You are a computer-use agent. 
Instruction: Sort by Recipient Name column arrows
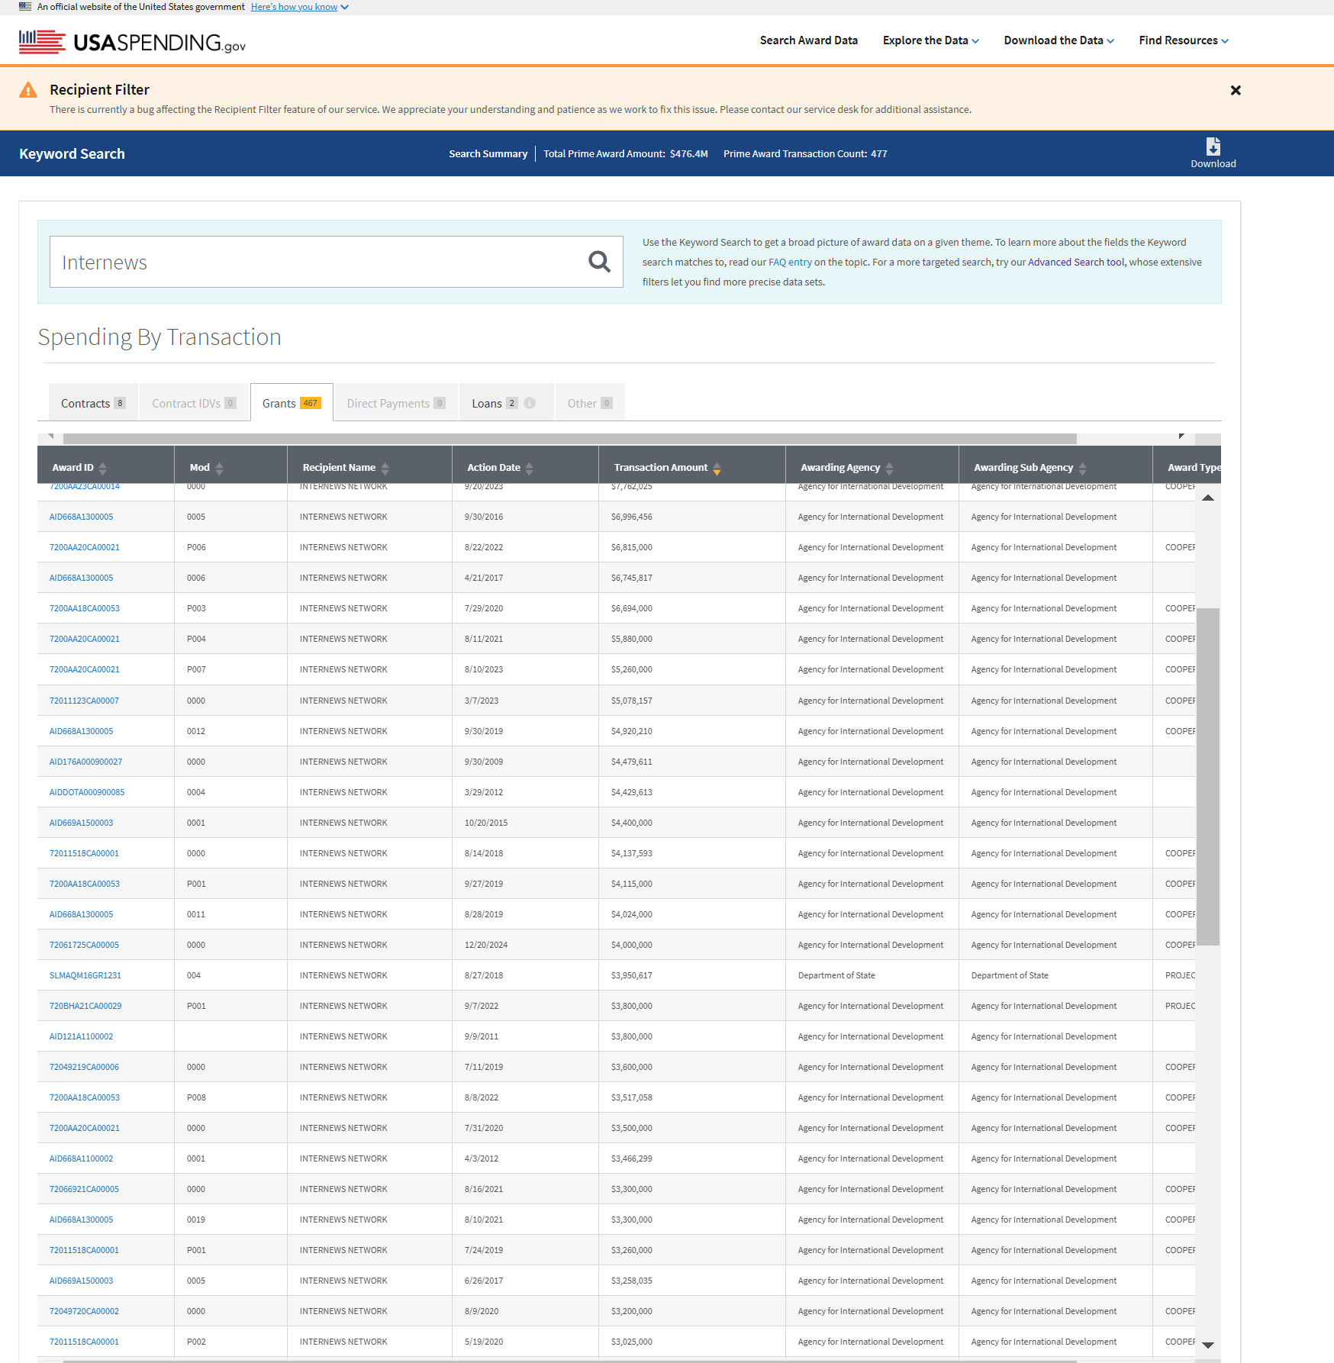[385, 468]
